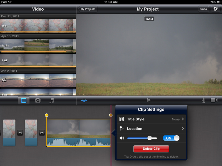
Task: Open the first transition between map clips
Action: pos(20,133)
